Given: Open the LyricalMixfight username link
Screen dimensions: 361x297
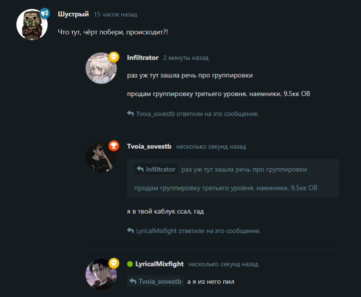Looking at the screenshot, I should click(x=159, y=264).
